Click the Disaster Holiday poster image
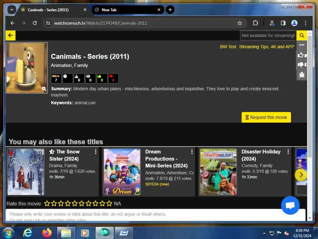Screen dimensions: 318x239 click(218, 172)
